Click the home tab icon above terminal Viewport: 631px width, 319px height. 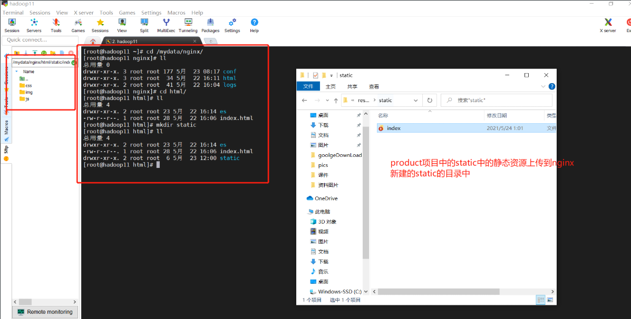coord(93,41)
